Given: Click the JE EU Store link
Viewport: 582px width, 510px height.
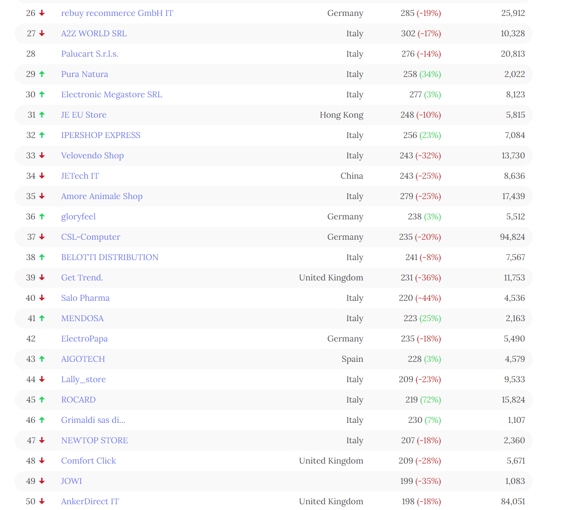Looking at the screenshot, I should (x=84, y=115).
